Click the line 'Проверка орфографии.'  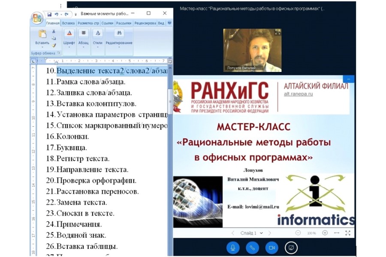96,180
